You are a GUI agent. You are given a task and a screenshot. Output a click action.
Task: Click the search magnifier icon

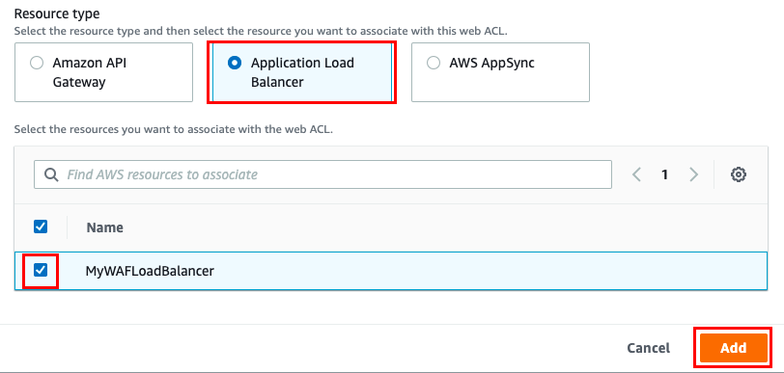pos(50,174)
